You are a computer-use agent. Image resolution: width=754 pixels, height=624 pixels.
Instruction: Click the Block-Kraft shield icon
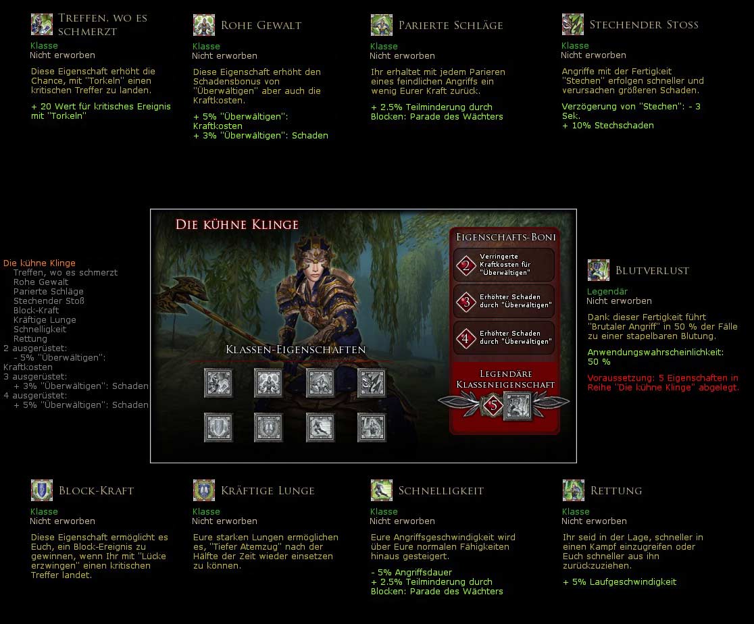(x=42, y=490)
